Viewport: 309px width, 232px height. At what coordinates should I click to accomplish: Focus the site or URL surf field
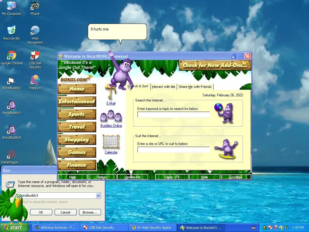pyautogui.click(x=174, y=150)
